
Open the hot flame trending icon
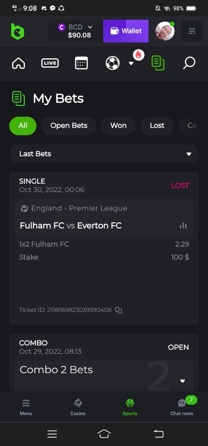139,55
